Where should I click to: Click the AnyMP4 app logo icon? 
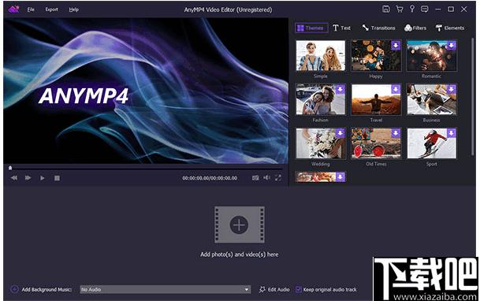click(13, 9)
